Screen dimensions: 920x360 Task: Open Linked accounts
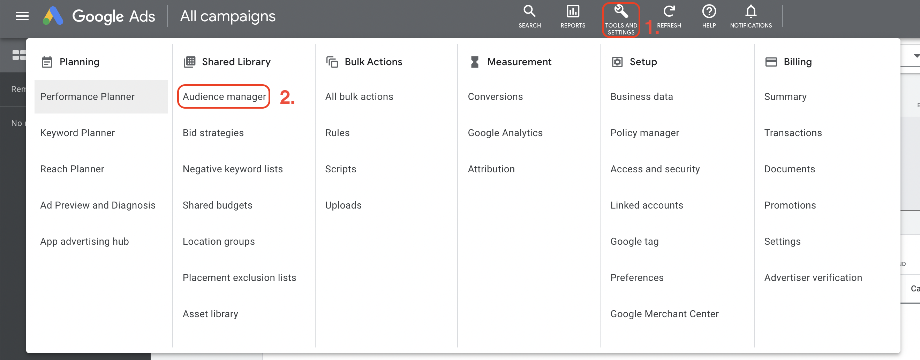pyautogui.click(x=647, y=205)
